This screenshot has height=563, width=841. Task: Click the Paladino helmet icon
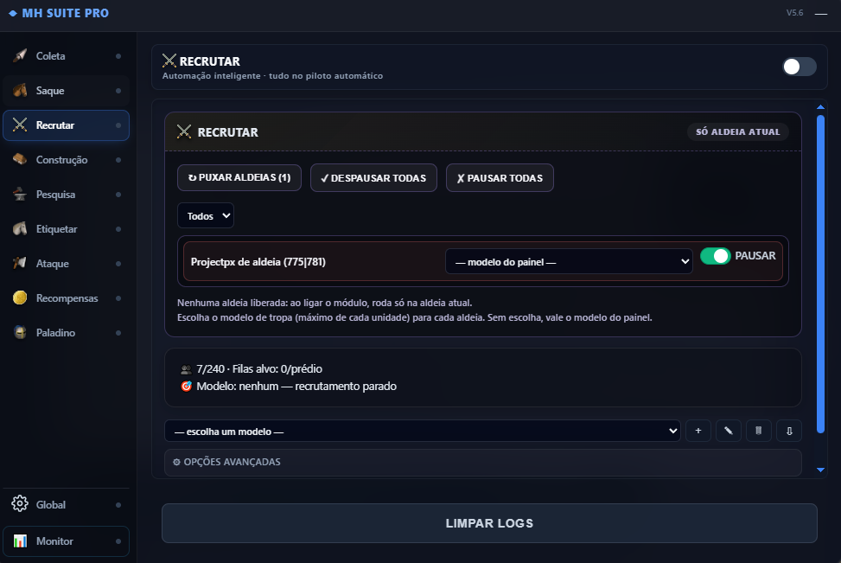(x=20, y=332)
